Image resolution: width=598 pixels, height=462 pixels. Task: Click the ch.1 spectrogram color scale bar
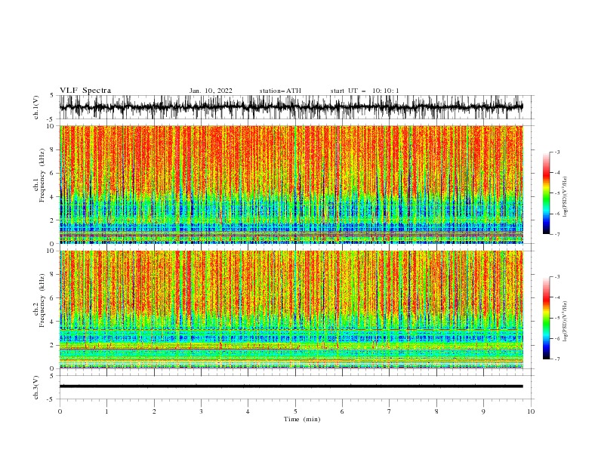546,193
